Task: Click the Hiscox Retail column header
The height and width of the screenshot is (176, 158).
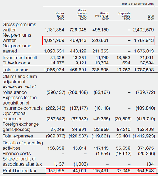Action: (60, 16)
